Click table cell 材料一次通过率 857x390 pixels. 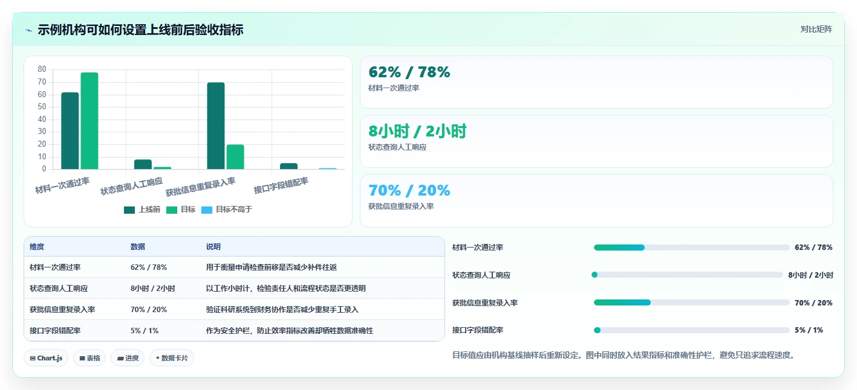click(x=55, y=267)
